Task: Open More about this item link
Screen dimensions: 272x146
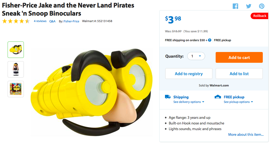Action: pos(246,134)
